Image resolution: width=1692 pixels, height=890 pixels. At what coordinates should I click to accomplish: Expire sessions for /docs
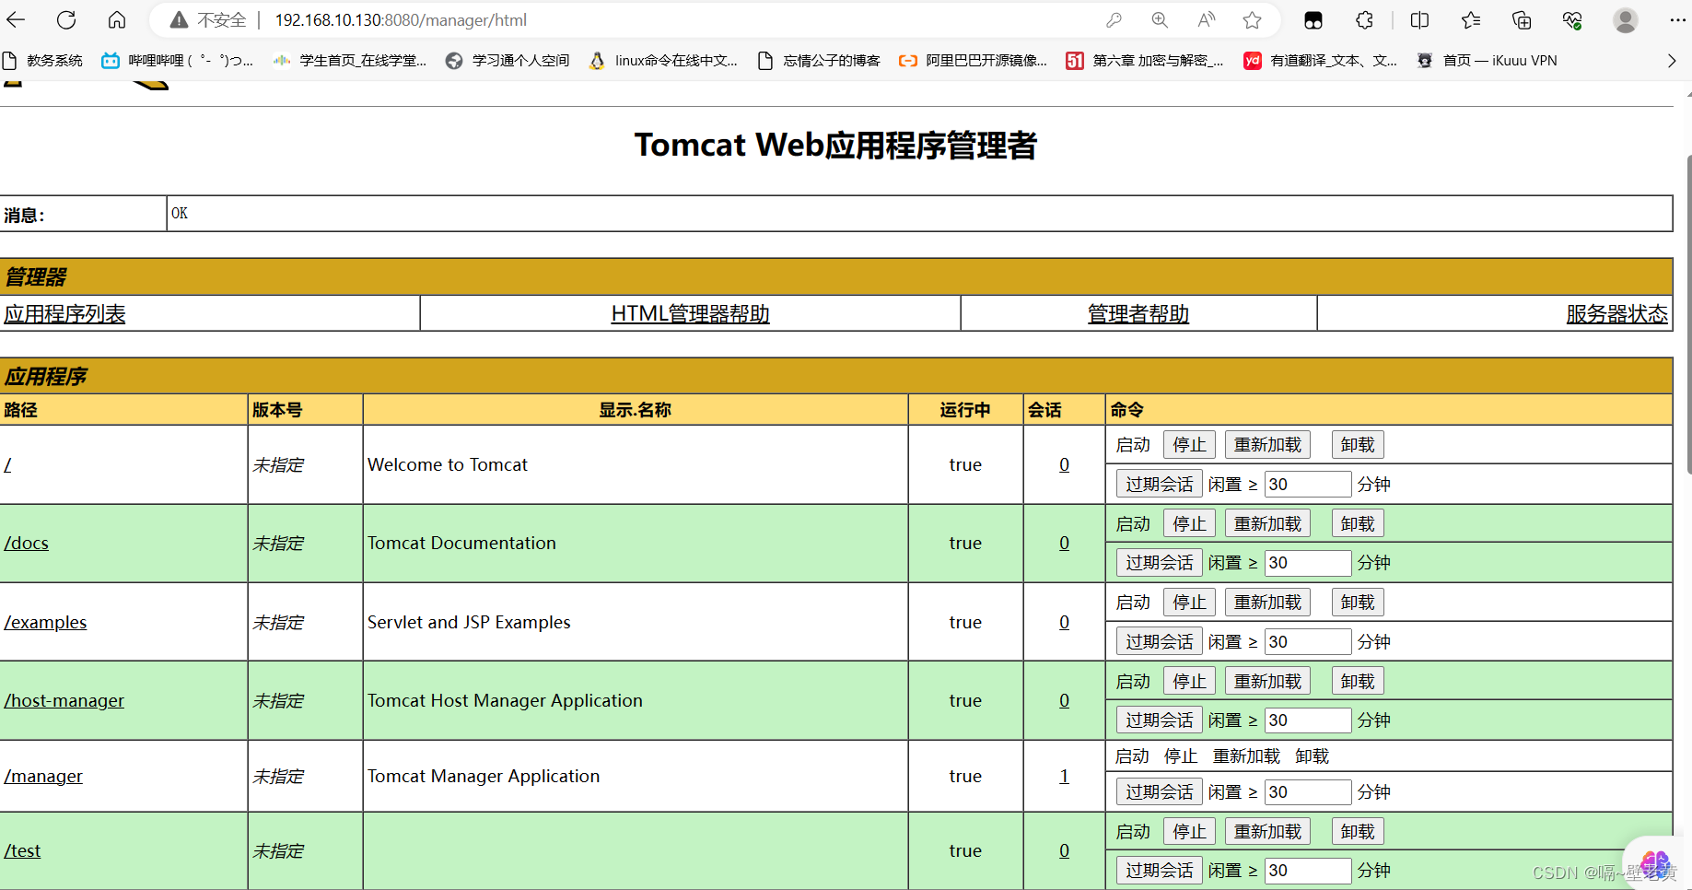[x=1159, y=563]
